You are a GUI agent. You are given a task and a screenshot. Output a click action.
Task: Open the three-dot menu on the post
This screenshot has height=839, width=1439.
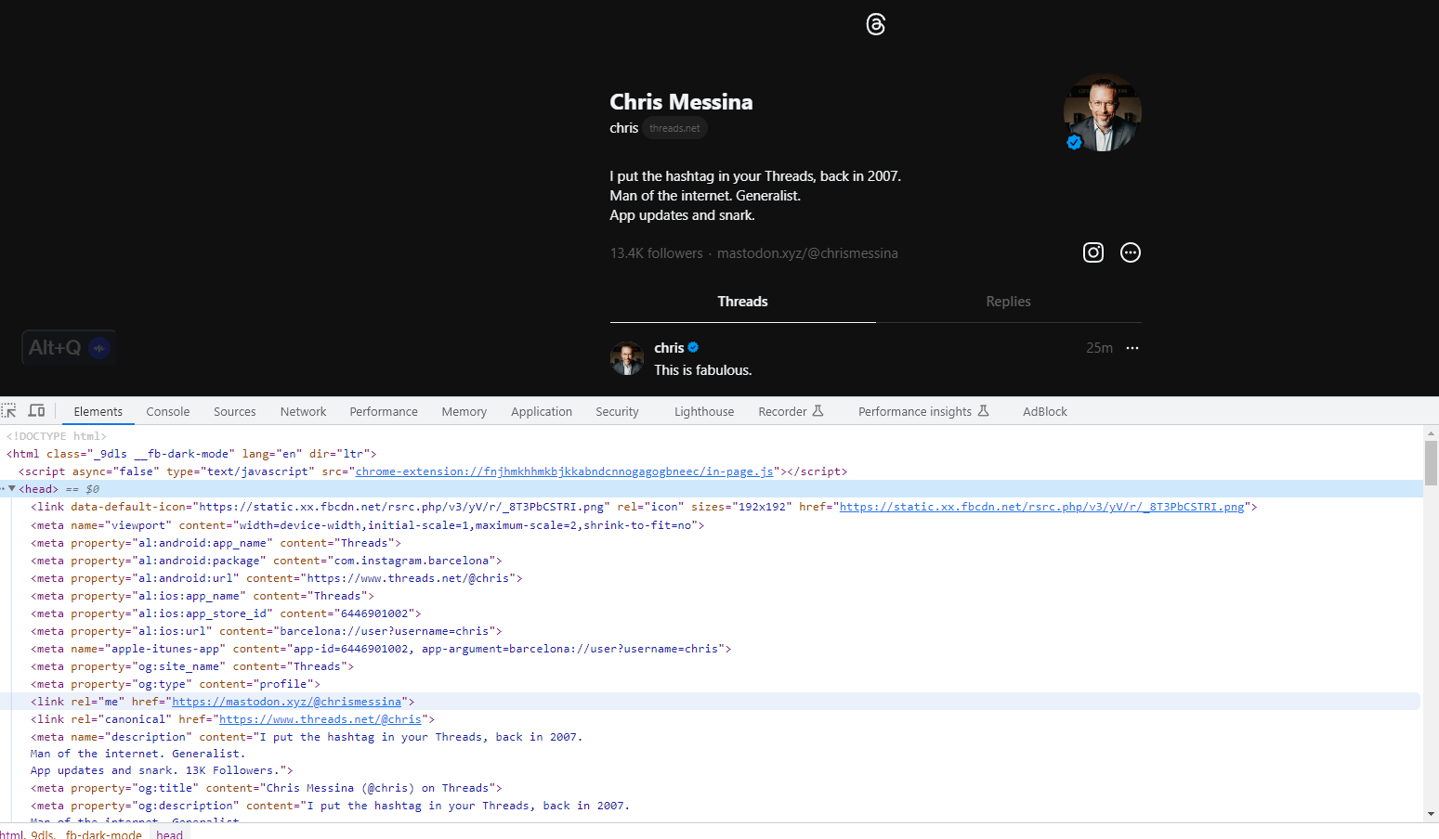(1132, 348)
